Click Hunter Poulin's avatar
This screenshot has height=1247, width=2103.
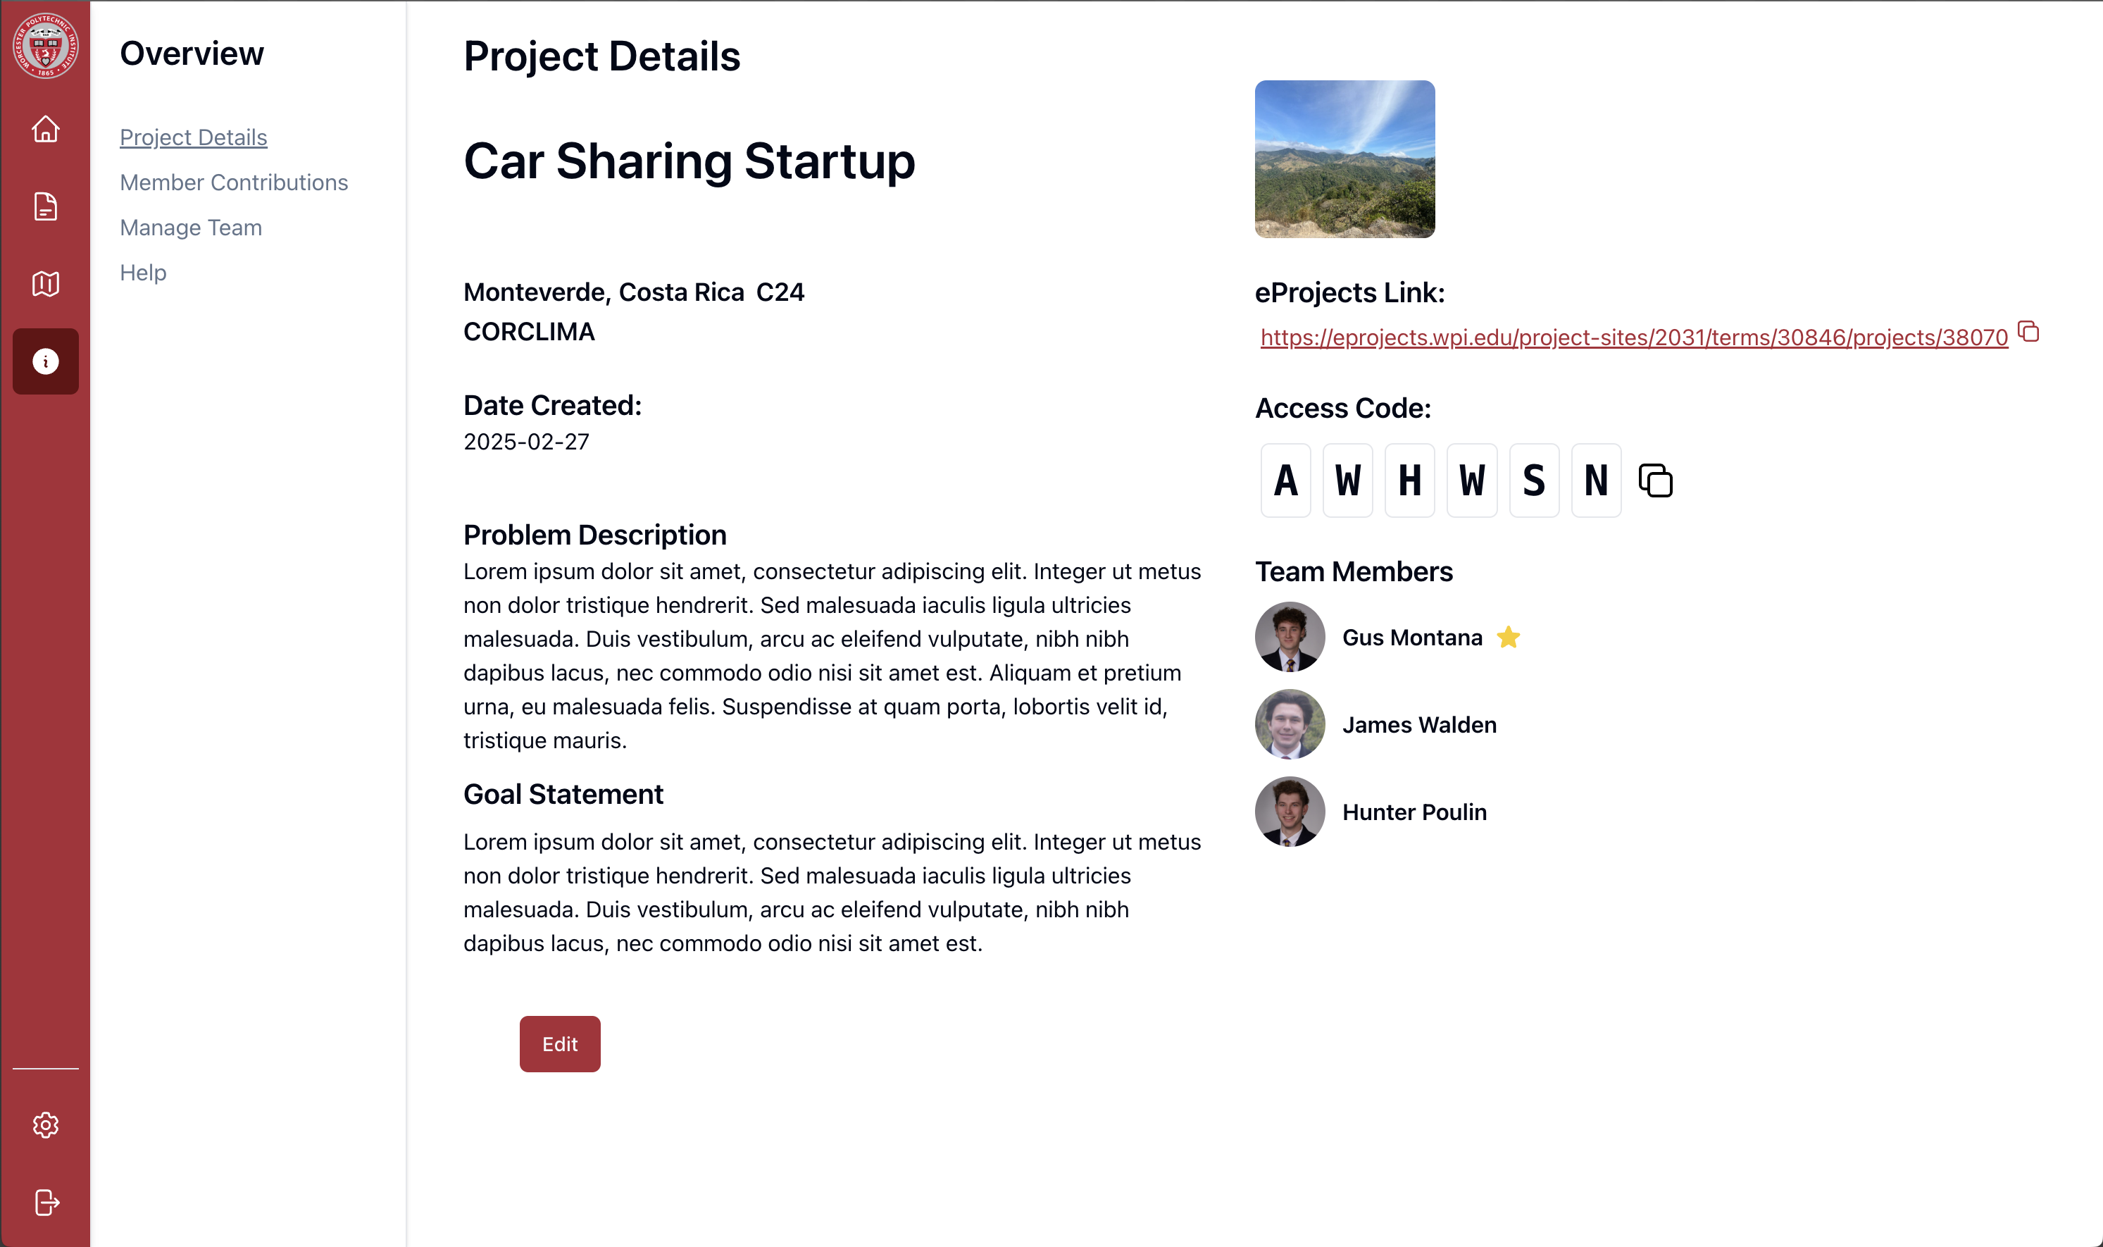point(1289,812)
